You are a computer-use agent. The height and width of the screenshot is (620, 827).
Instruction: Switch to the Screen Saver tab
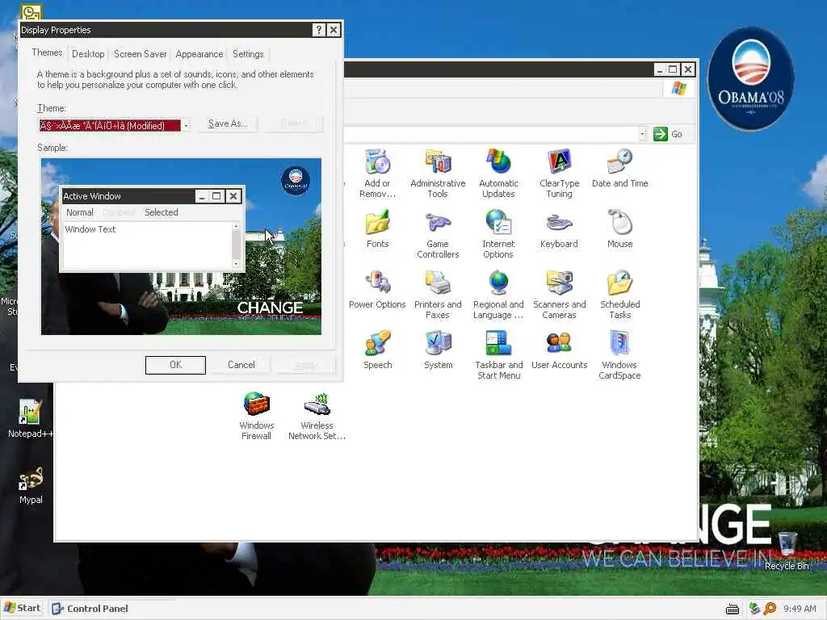point(141,54)
